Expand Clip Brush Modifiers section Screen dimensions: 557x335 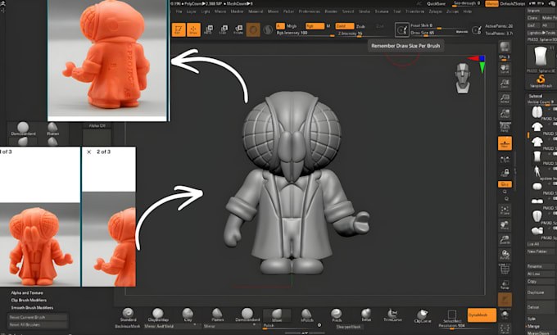tap(29, 300)
